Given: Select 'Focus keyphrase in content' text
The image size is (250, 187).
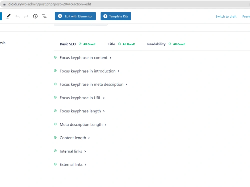Looking at the screenshot, I should 83,58.
